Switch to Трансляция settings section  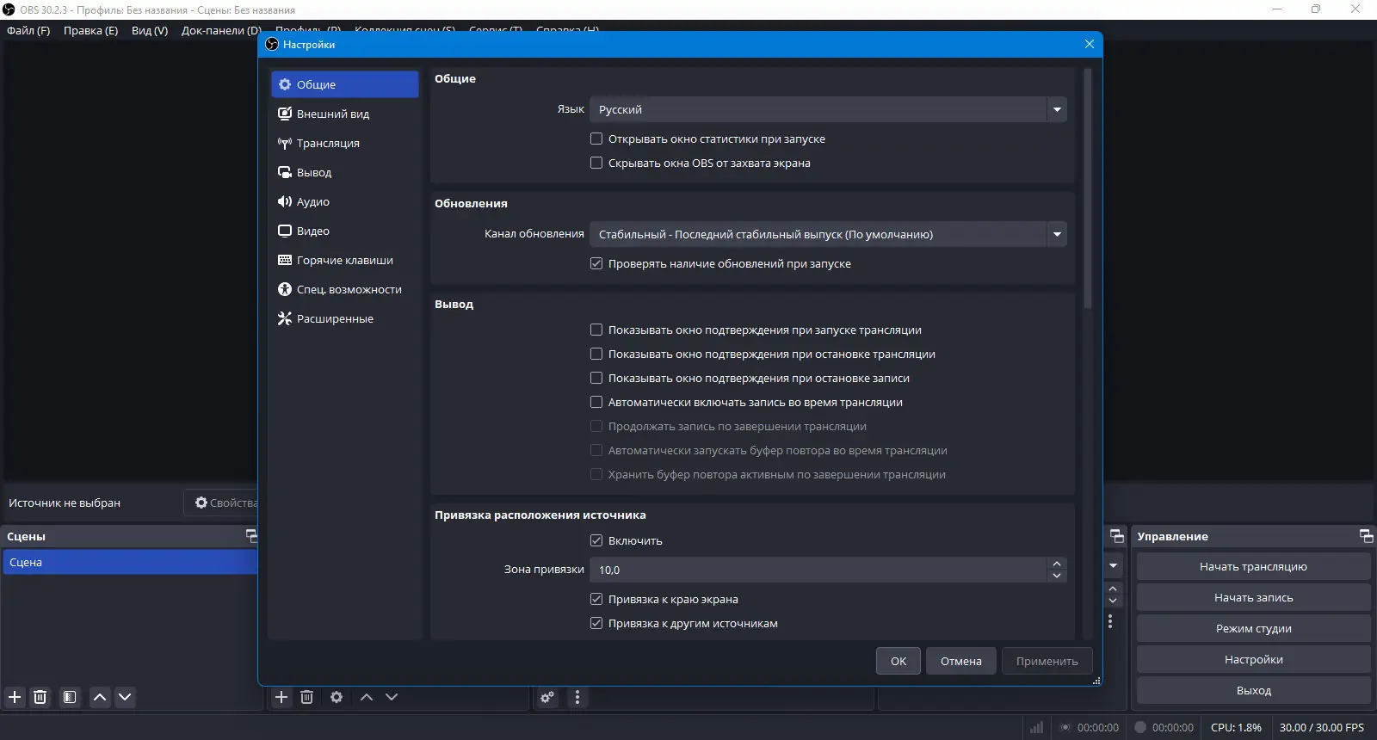344,143
